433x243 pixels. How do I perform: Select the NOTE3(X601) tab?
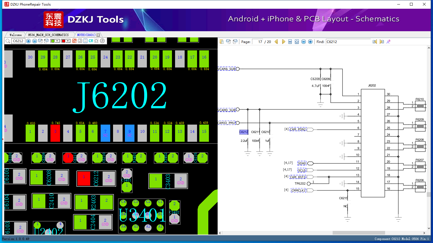click(86, 35)
